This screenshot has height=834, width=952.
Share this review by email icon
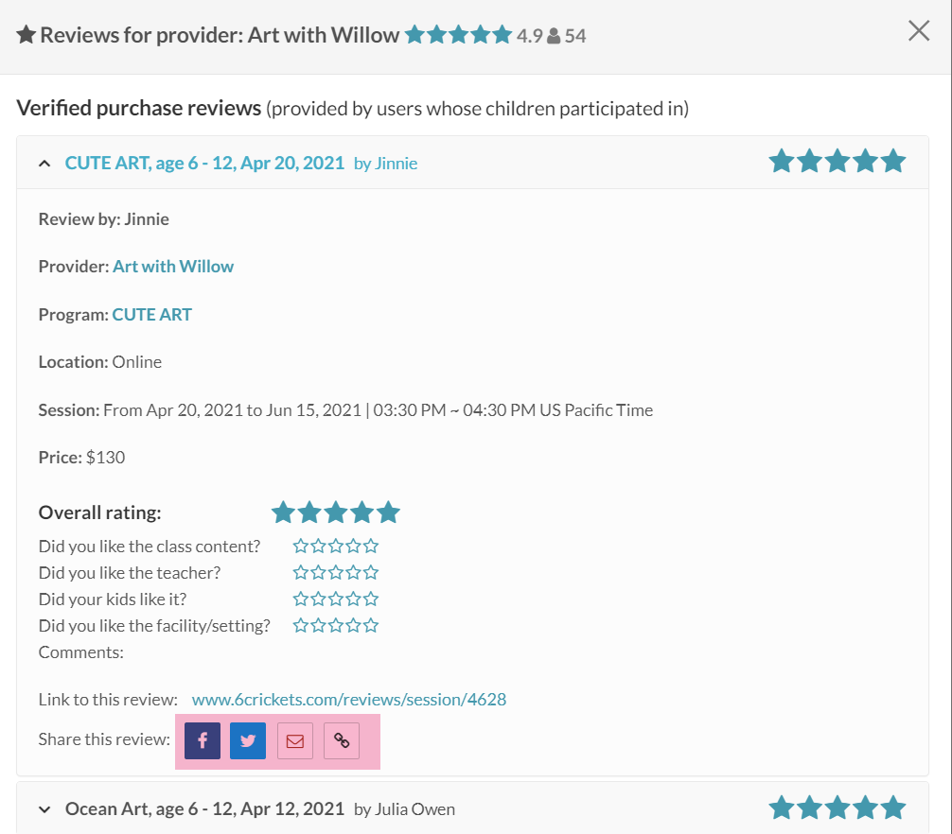(294, 741)
